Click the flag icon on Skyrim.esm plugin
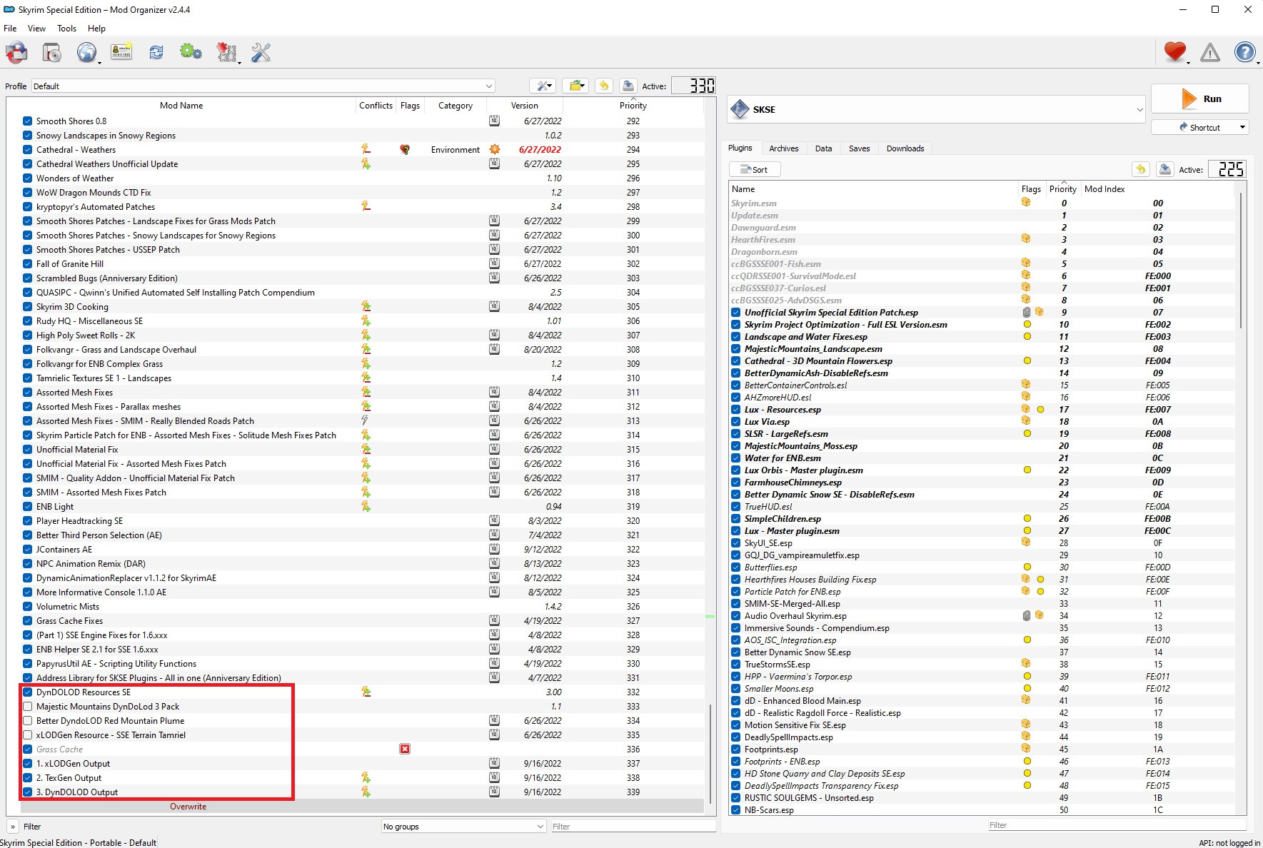This screenshot has height=848, width=1263. pos(1026,203)
